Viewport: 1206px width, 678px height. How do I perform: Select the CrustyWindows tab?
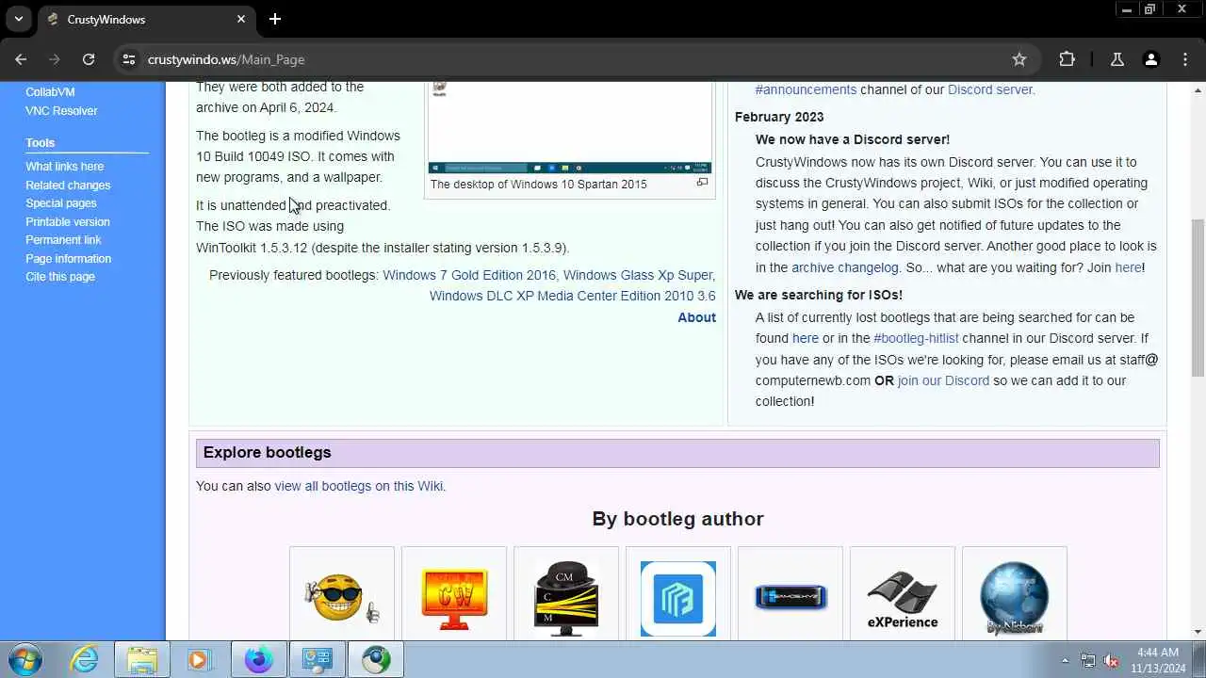pyautogui.click(x=147, y=20)
